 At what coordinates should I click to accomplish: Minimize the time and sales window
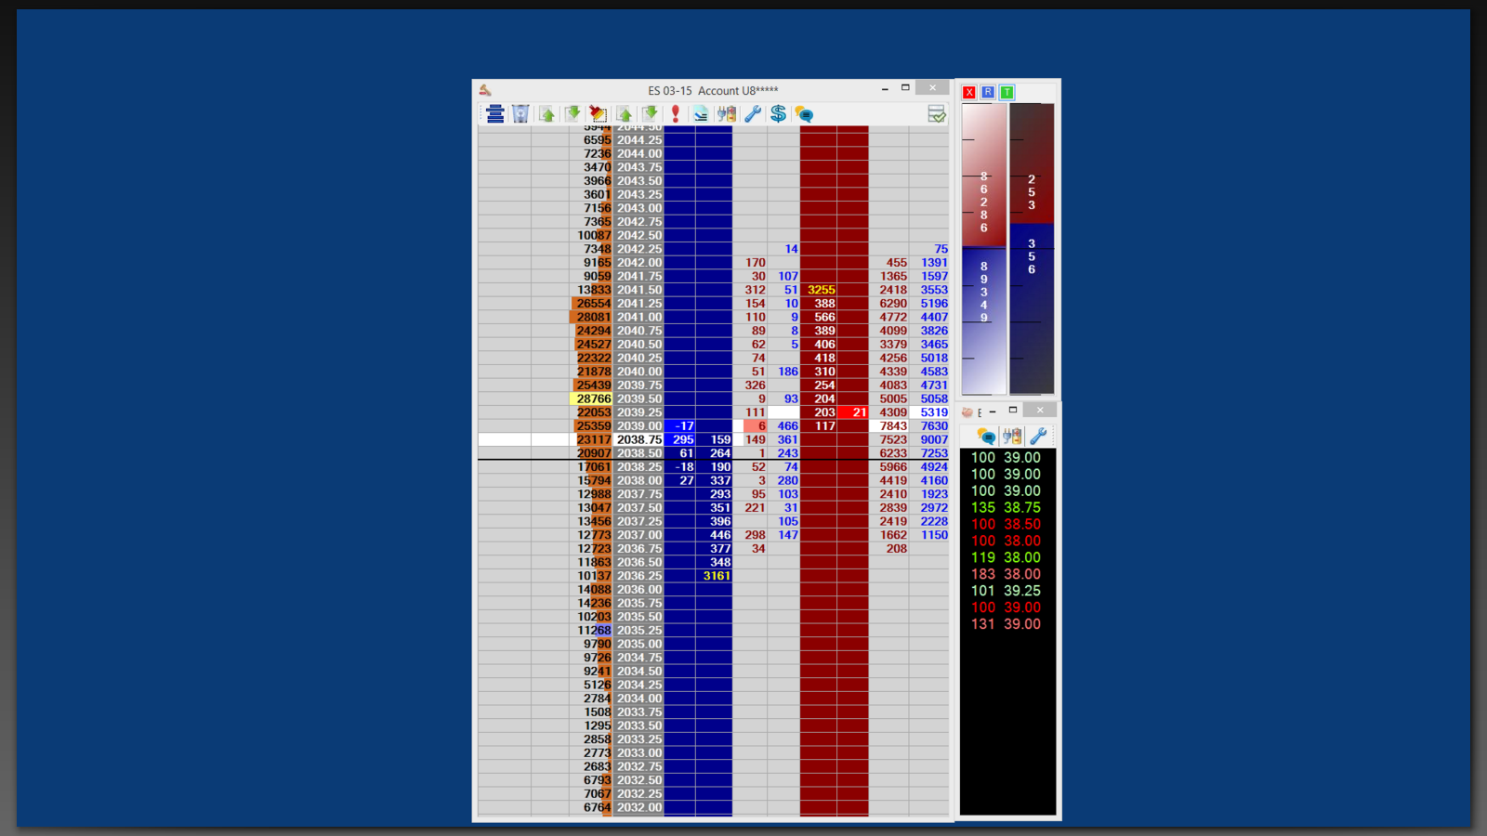(993, 411)
